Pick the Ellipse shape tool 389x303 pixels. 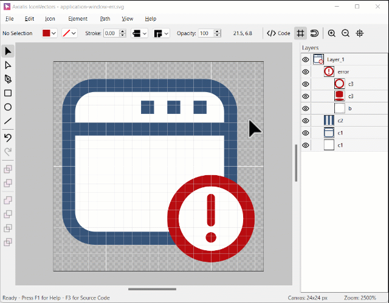pos(8,107)
